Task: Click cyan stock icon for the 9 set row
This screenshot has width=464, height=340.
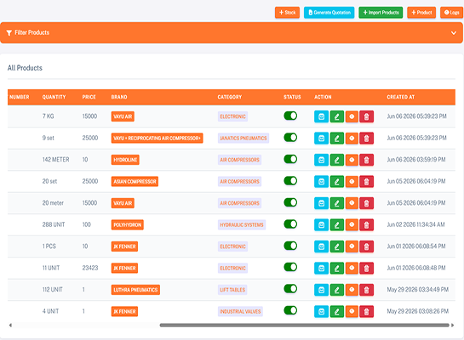Action: coord(321,138)
